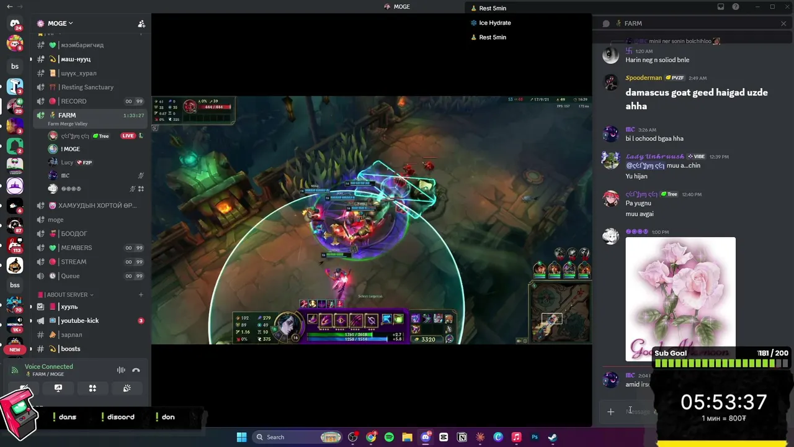Image resolution: width=794 pixels, height=447 pixels.
Task: Open Claude from the taskbar
Action: pos(480,437)
